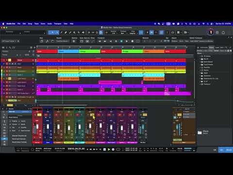Open macOS Control Center icon
The height and width of the screenshot is (175, 233).
[212, 24]
